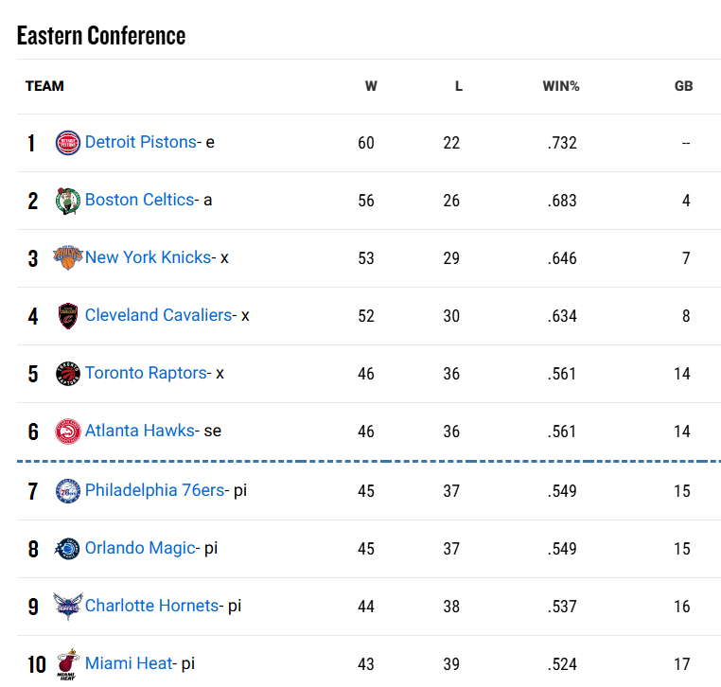The image size is (721, 687).
Task: Click the Cleveland Cavaliers logo icon
Action: point(68,315)
